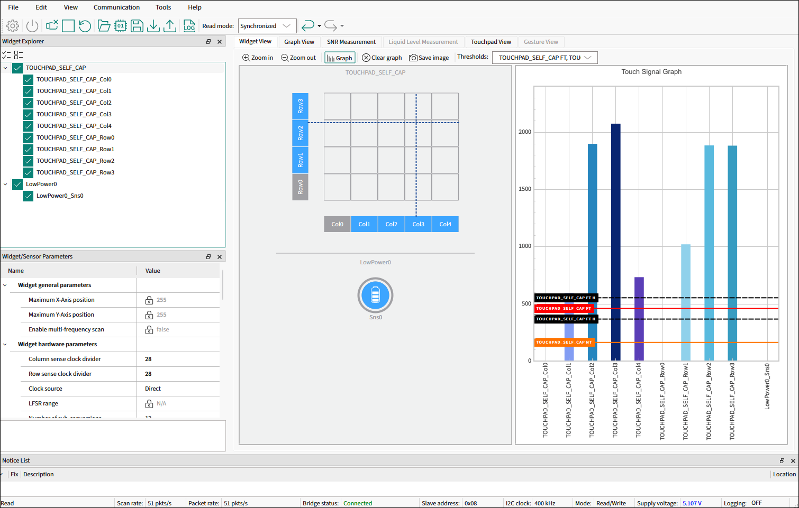The height and width of the screenshot is (508, 799).
Task: Click the Zoom in button
Action: point(258,58)
